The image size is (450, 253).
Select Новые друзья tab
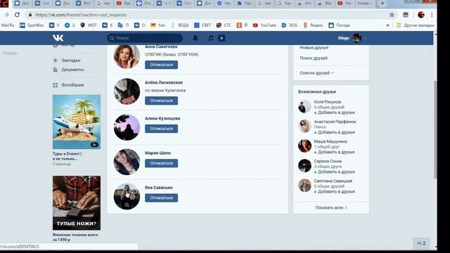click(x=314, y=48)
